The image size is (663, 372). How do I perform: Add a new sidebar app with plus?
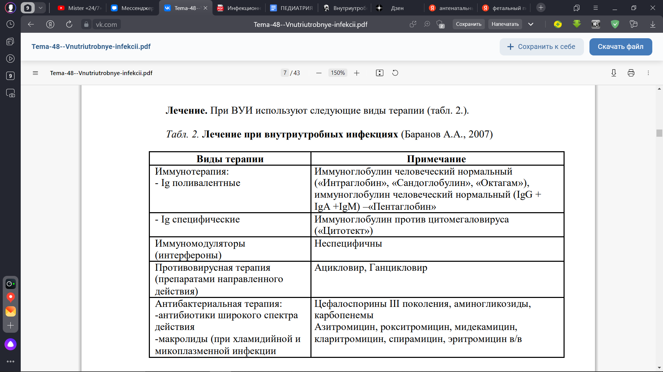click(10, 325)
